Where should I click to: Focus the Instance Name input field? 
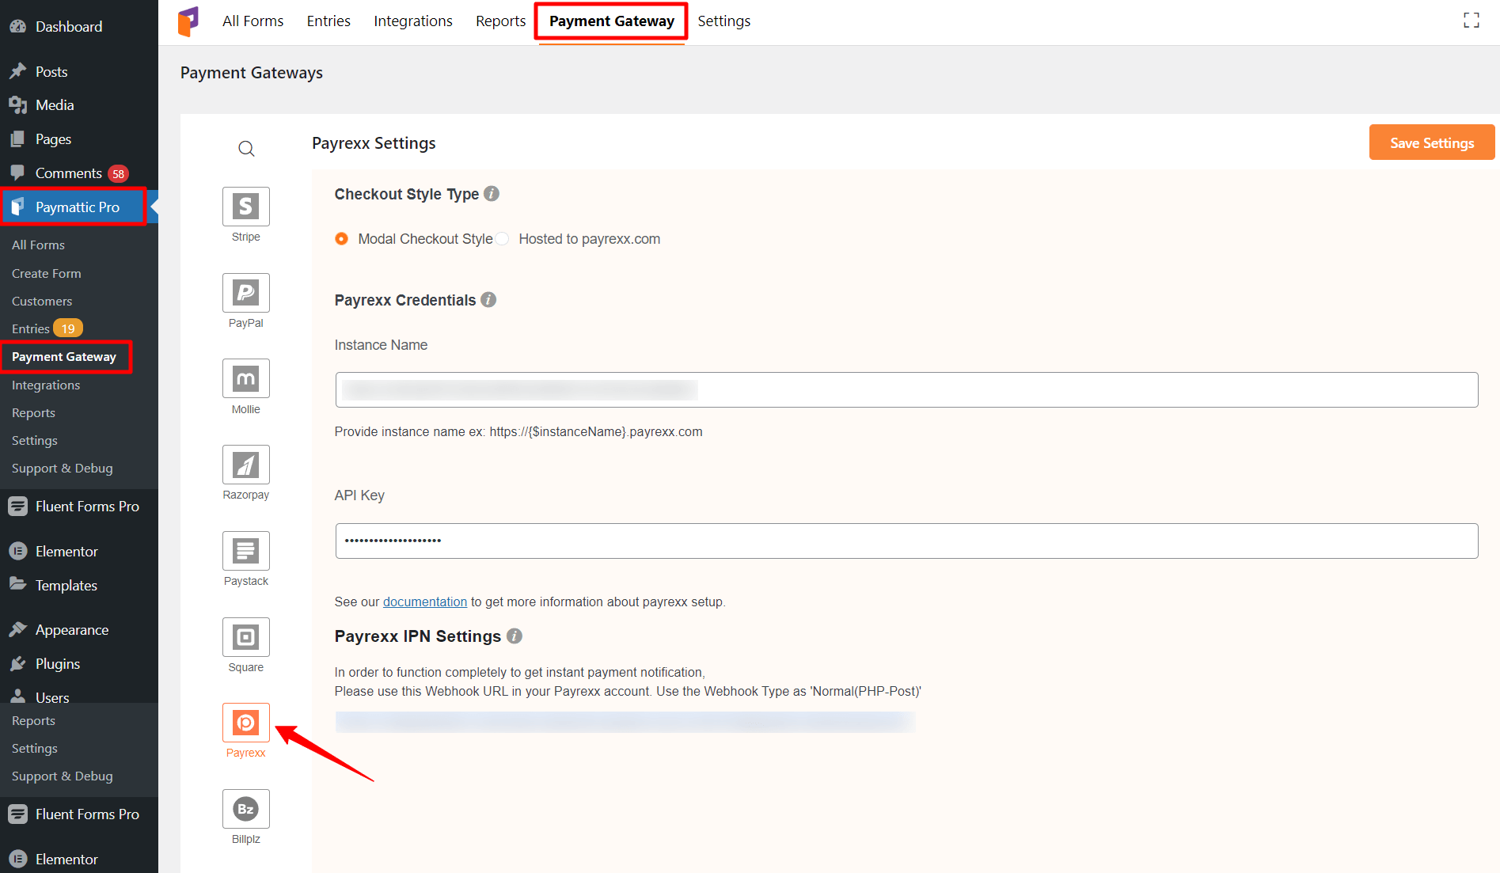tap(906, 389)
